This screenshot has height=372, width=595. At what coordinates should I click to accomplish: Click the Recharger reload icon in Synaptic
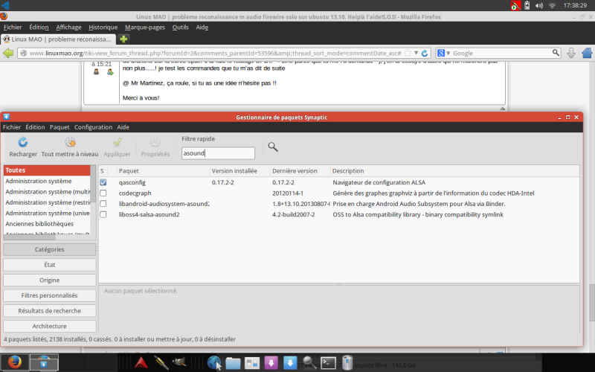tap(23, 142)
